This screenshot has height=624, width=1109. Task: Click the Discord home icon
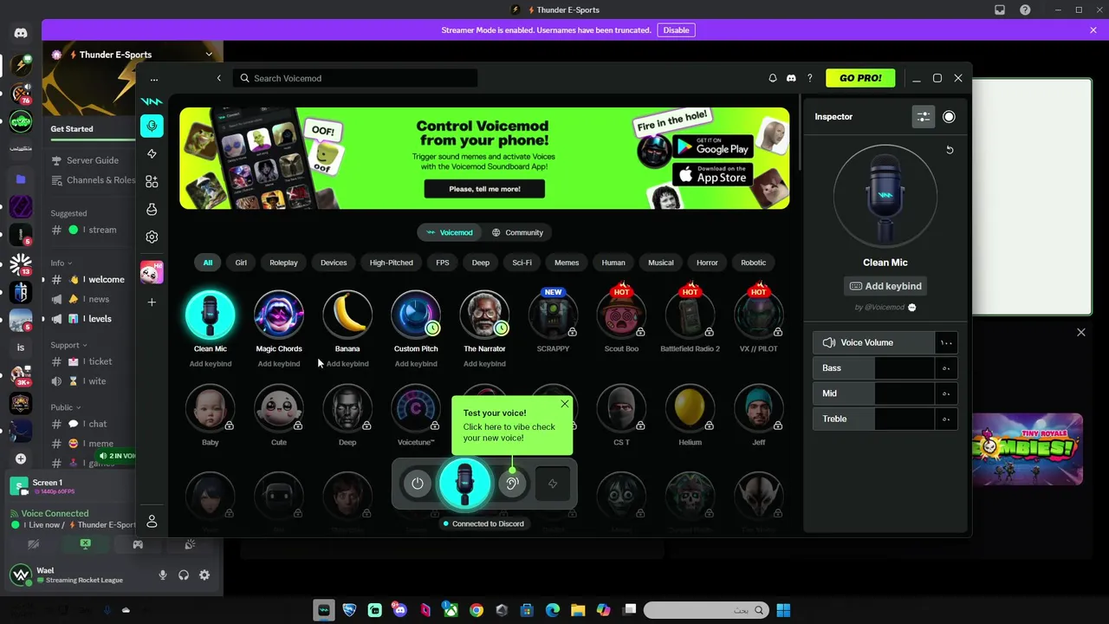click(21, 33)
